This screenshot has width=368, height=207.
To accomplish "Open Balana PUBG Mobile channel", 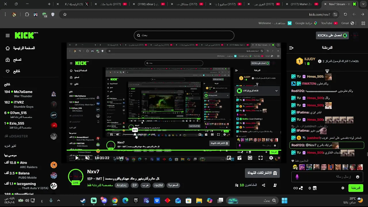I will 30,175.
